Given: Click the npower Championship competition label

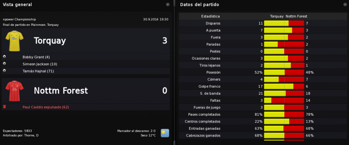Looking at the screenshot, I should click(x=19, y=19).
